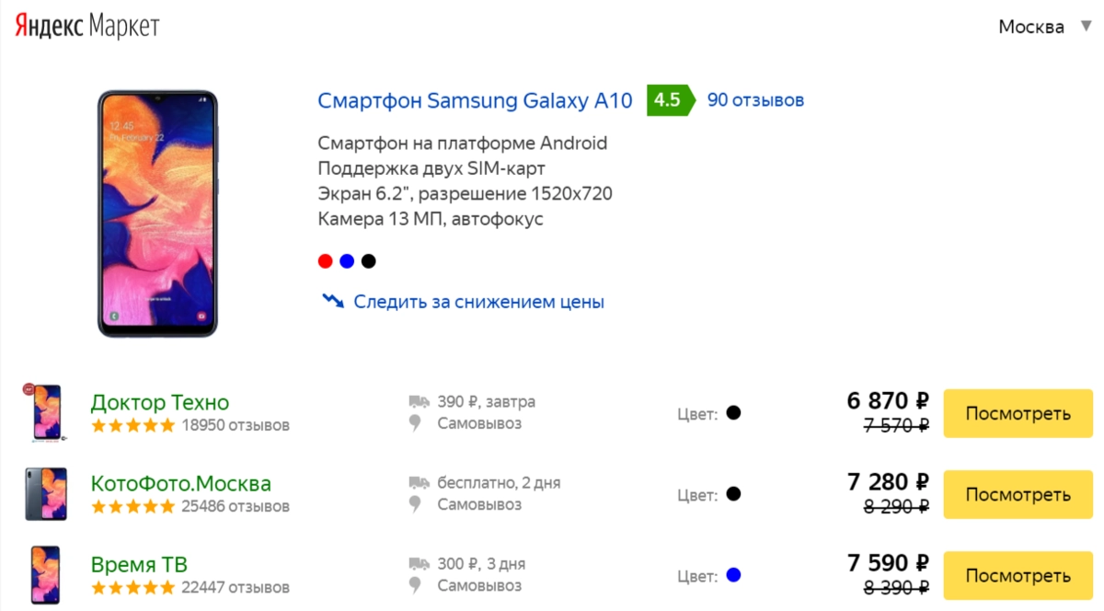Click the Яндекс Маркет logo
This screenshot has height=611, width=1104.
pos(87,26)
